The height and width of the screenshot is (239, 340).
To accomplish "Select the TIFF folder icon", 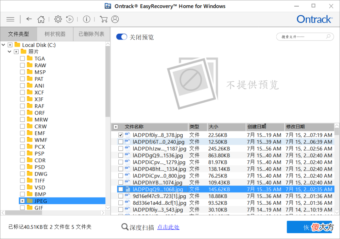I will [x=30, y=180].
